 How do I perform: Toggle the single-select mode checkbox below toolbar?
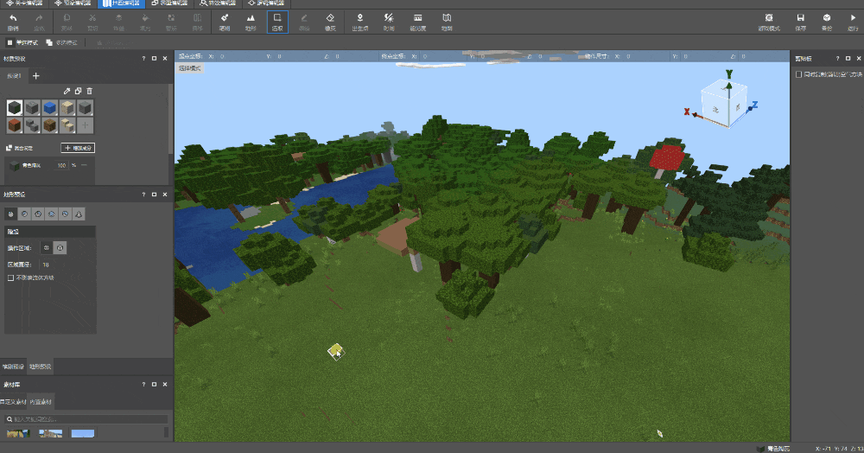(x=10, y=42)
